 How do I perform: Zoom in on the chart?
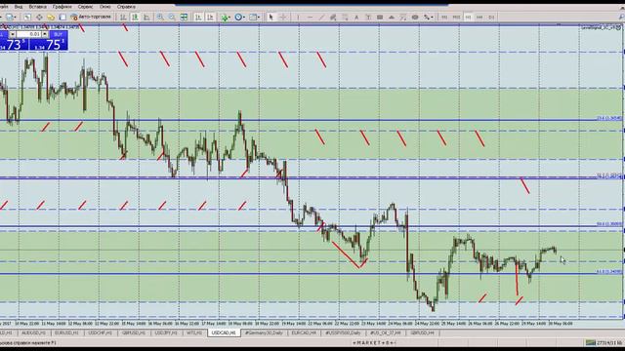tap(160, 18)
